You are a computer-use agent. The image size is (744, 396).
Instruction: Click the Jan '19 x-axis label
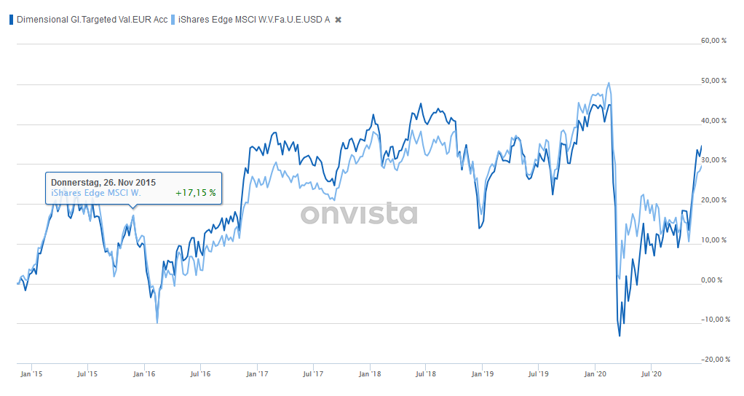[482, 374]
